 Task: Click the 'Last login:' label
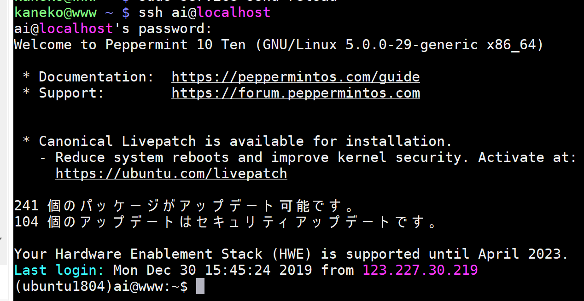59,270
